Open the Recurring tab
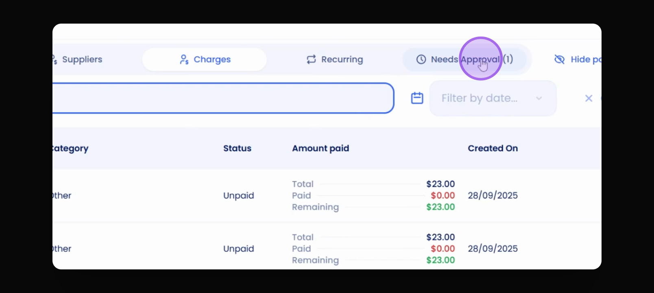This screenshot has width=654, height=293. 334,59
